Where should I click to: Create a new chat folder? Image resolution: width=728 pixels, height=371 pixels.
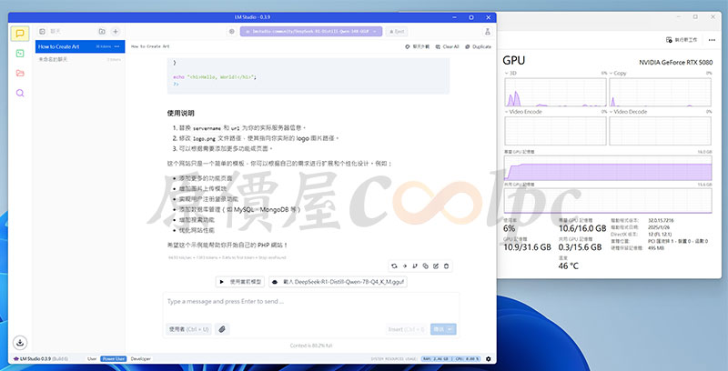point(102,32)
